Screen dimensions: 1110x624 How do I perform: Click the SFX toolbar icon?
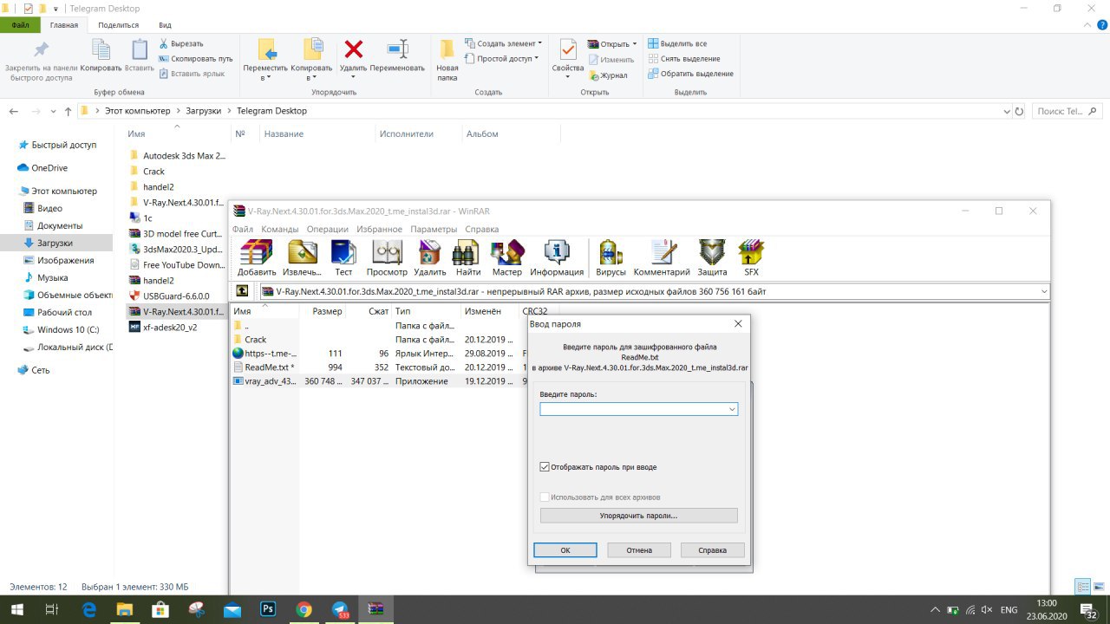click(751, 258)
